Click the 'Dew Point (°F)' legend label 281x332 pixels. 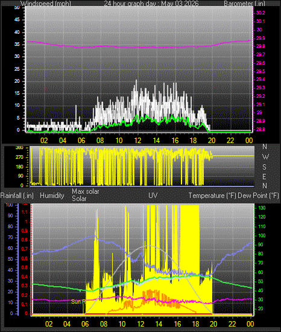coord(258,196)
